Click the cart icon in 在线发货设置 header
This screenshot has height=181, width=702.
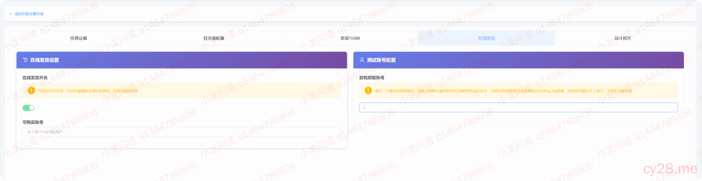tap(25, 60)
